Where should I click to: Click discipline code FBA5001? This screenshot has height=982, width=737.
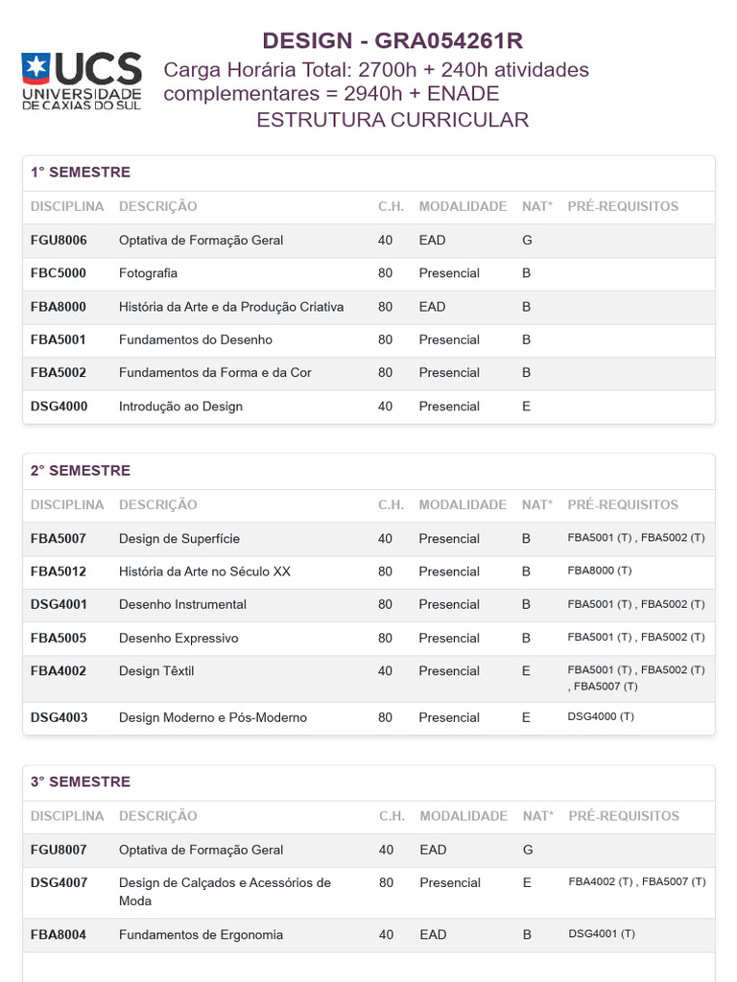[58, 339]
